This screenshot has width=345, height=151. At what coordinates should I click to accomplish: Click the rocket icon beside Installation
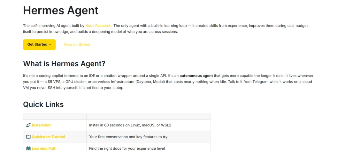click(28, 125)
